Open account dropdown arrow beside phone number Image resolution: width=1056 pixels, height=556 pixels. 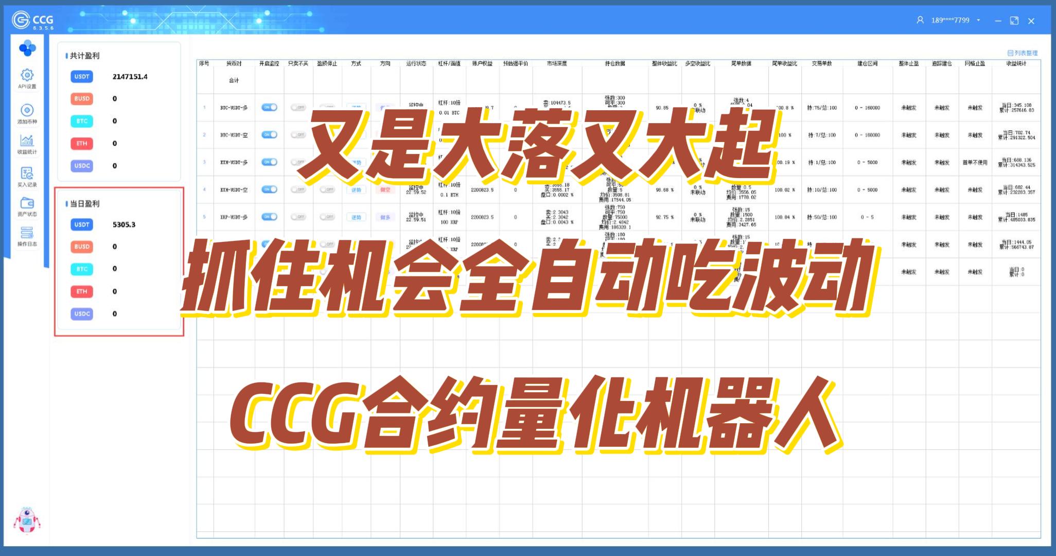click(978, 21)
